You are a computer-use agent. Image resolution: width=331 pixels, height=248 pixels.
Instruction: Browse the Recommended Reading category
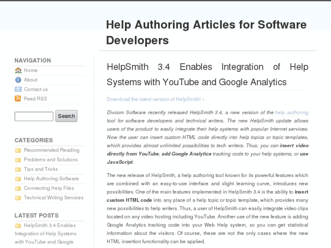coord(51,150)
